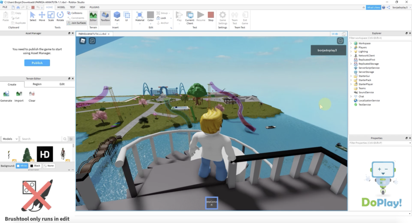Open Game Settings
The height and width of the screenshot is (223, 412).
click(222, 18)
